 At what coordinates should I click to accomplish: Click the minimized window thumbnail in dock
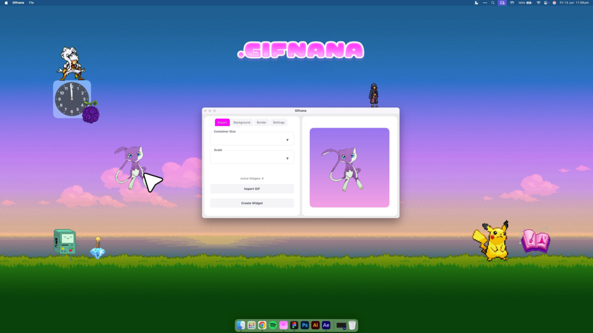click(341, 325)
